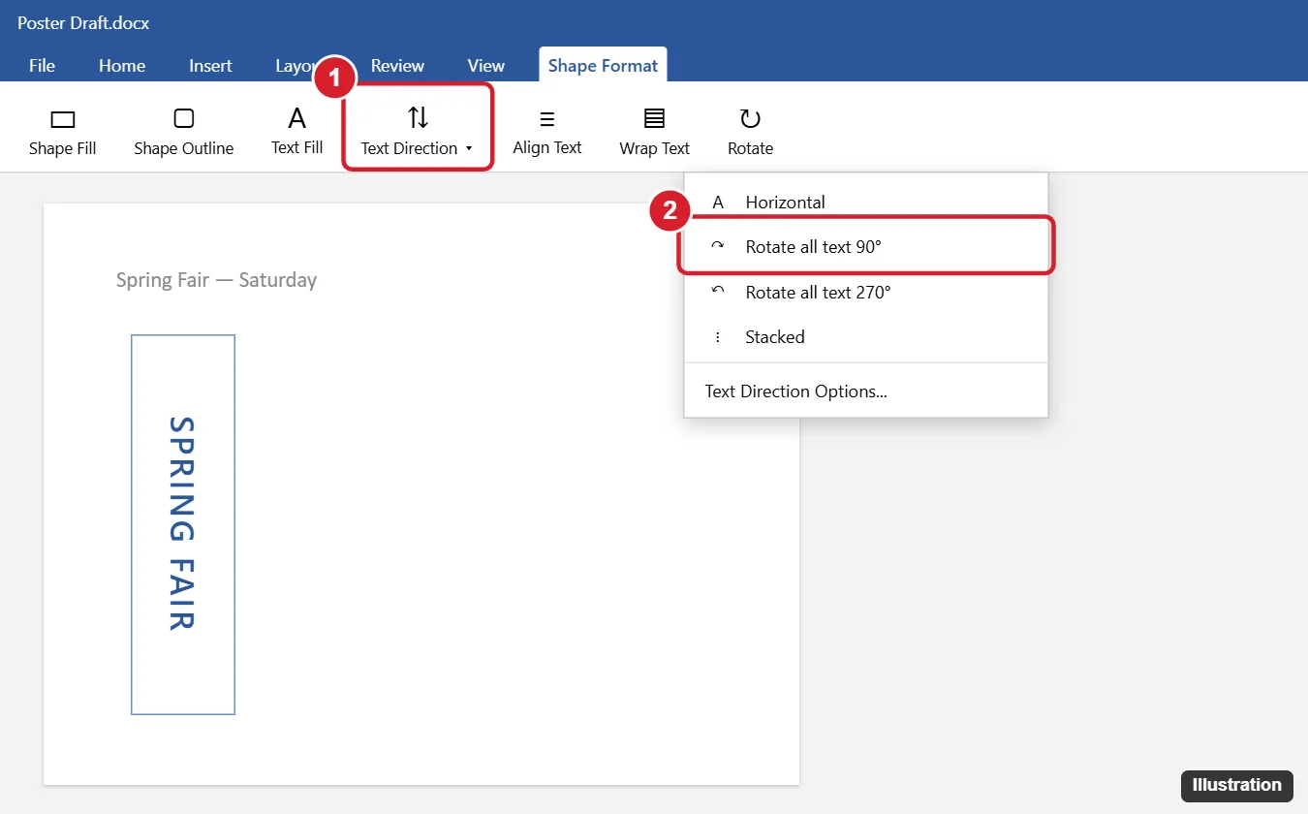Screen dimensions: 1308x814
Task: Choose Rotate all text 270° label
Action: (818, 292)
